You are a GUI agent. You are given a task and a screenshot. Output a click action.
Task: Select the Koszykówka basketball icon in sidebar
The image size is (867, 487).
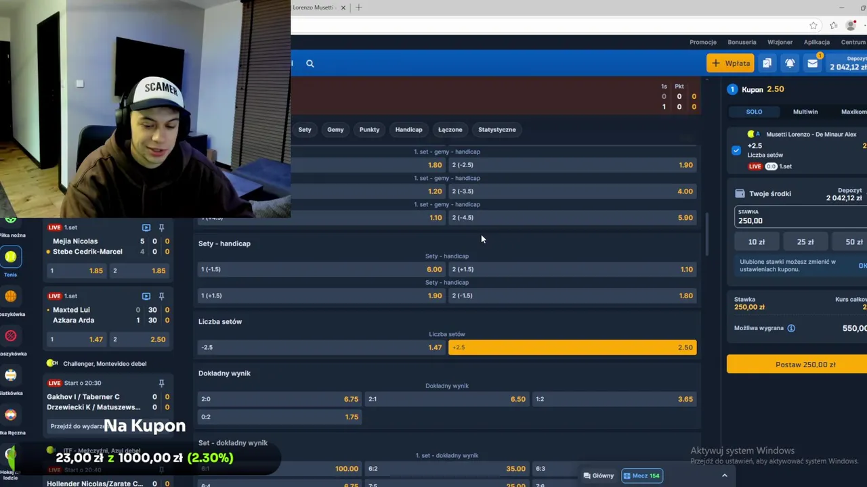(11, 296)
